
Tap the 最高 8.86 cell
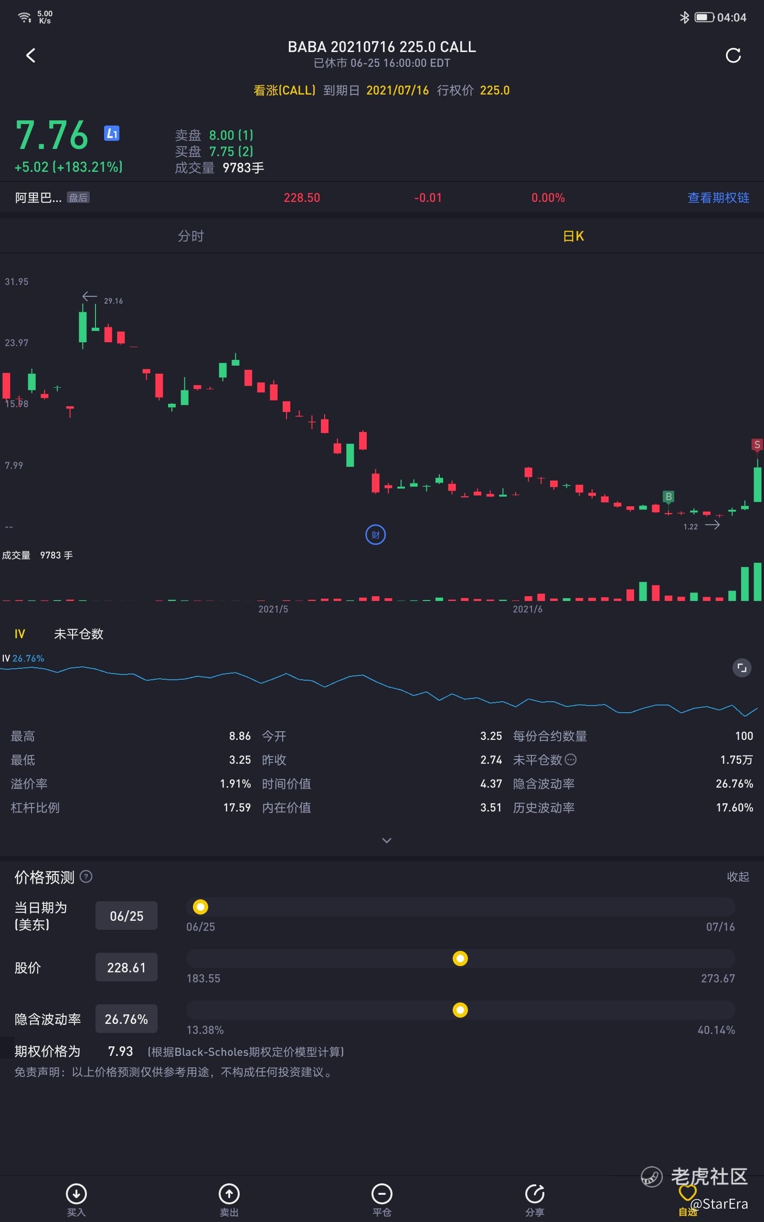coord(130,736)
